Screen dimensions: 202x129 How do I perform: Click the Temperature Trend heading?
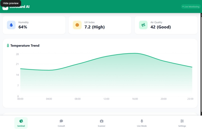coord(25,45)
